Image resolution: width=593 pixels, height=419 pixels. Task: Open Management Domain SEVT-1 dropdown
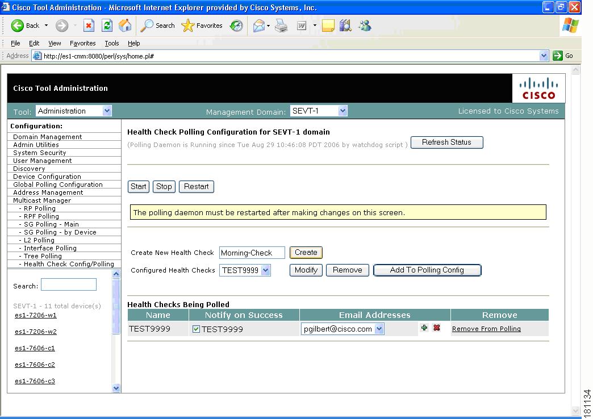tap(319, 111)
